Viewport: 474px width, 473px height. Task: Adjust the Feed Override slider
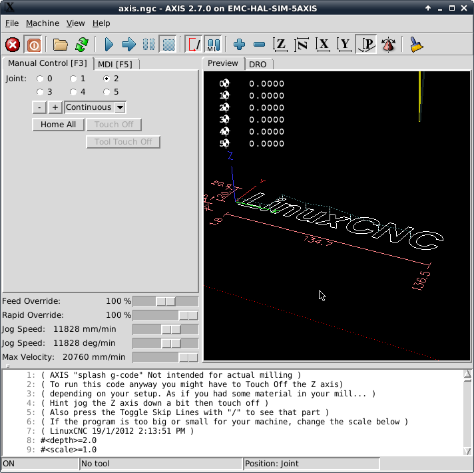coord(166,301)
